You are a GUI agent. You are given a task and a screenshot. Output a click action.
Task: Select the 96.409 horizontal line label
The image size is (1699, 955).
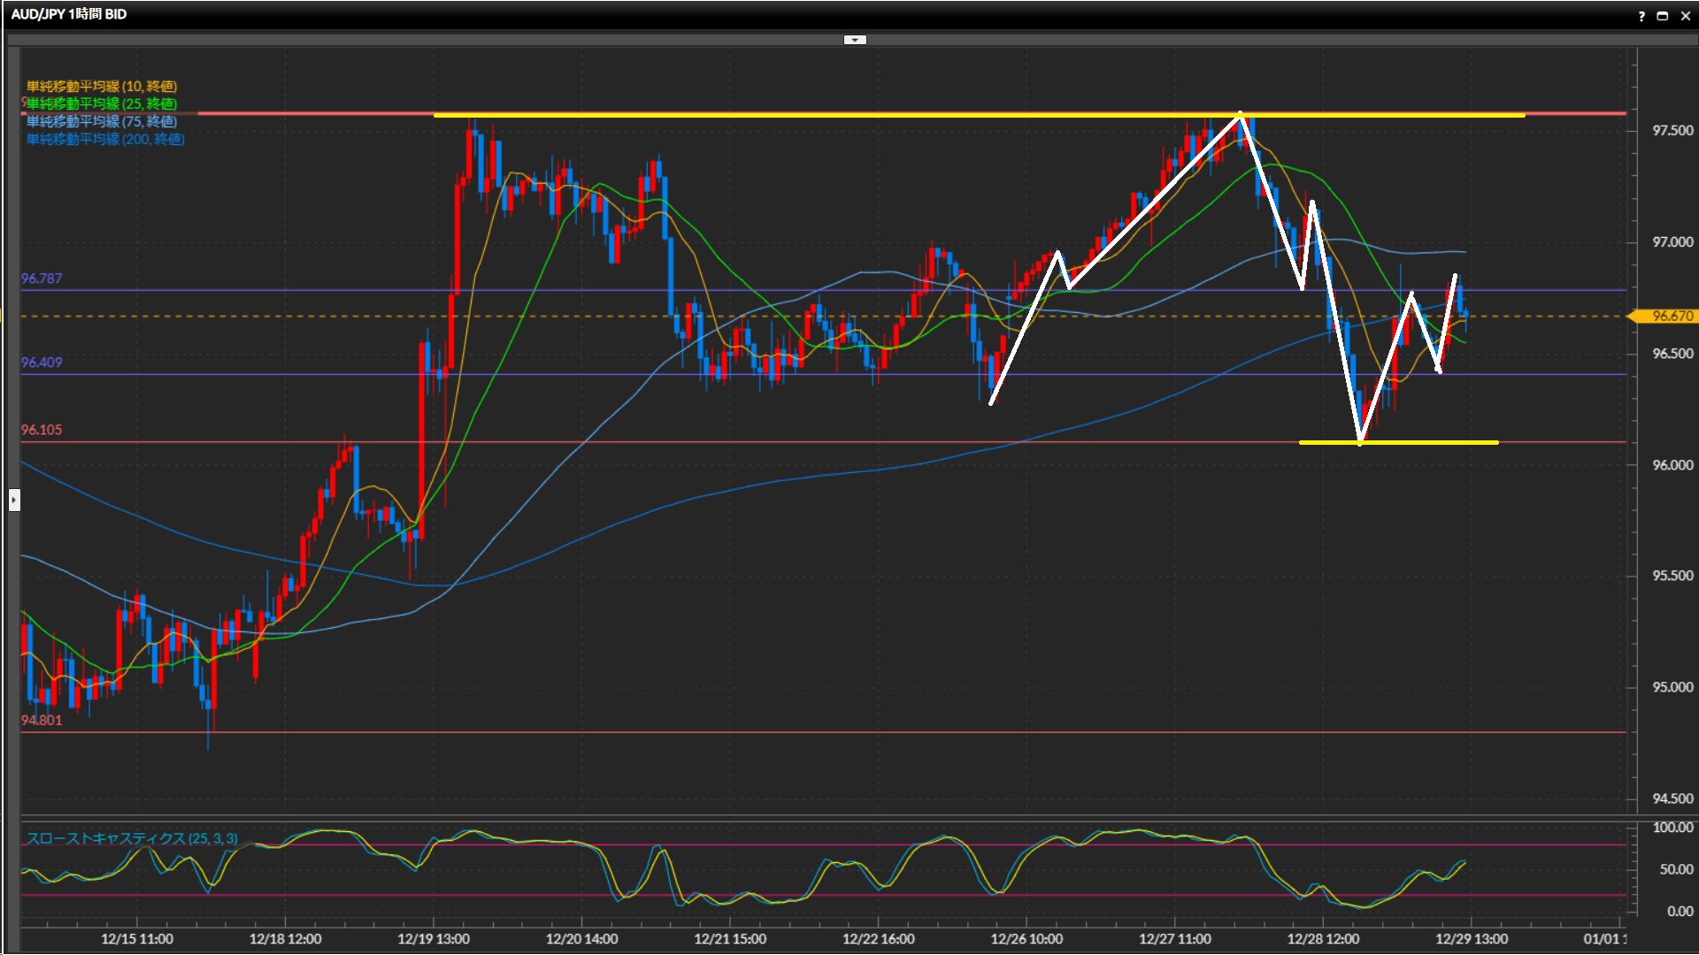click(42, 363)
